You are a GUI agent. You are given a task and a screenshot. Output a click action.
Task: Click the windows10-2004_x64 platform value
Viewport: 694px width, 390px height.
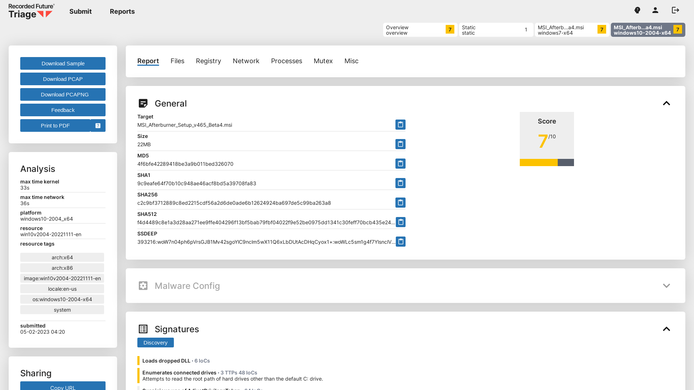pos(47,219)
